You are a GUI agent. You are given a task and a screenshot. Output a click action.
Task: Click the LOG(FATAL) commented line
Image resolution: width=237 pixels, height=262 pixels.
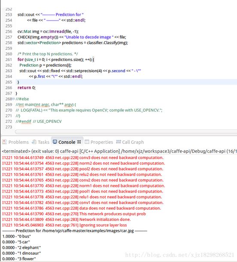click(89, 110)
